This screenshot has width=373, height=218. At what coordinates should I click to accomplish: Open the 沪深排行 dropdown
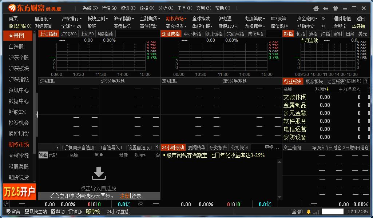point(71,19)
